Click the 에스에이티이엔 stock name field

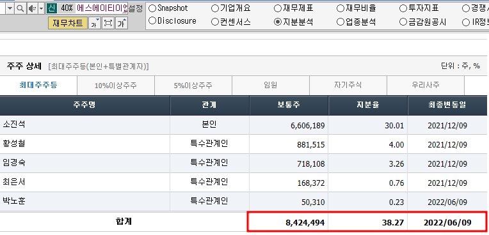click(x=102, y=9)
